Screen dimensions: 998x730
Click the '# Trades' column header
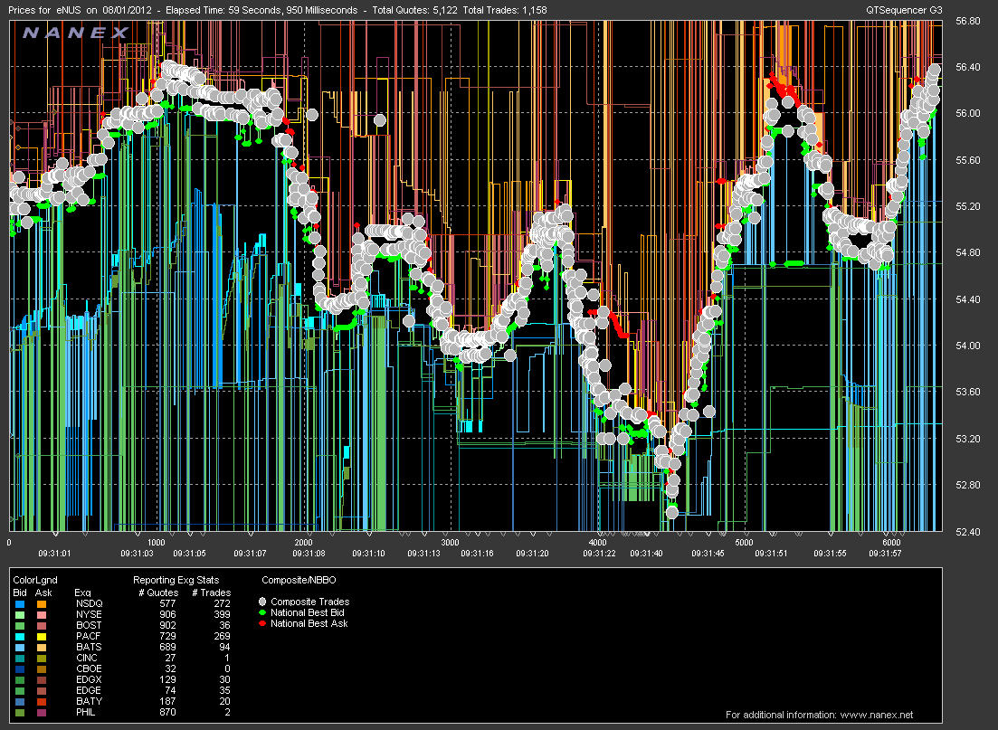212,593
